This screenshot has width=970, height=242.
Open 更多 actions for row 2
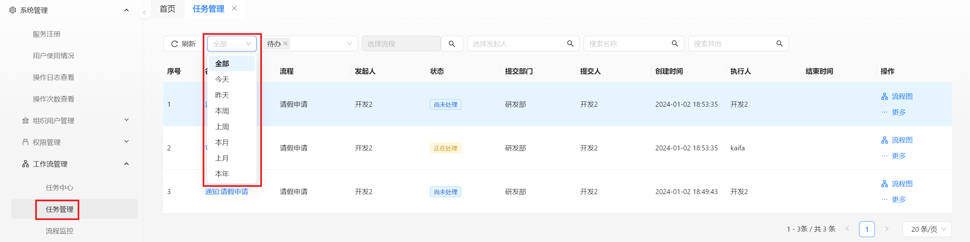click(894, 156)
